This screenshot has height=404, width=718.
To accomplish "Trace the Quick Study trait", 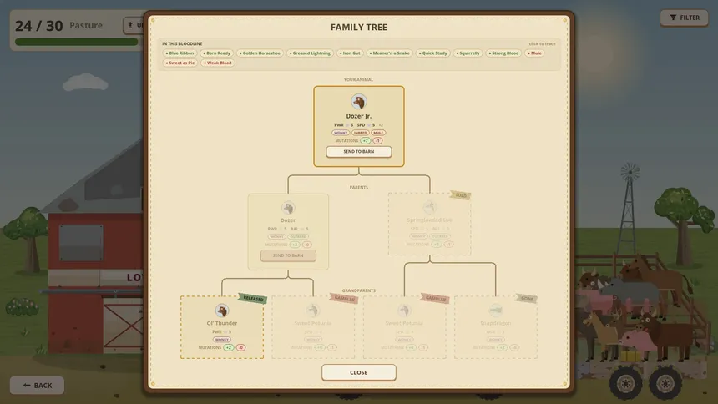I will point(432,53).
